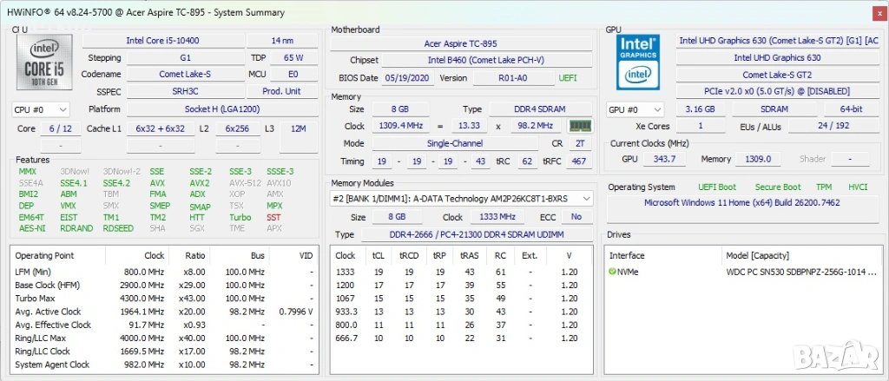Click the Microsoft Windows 11 Home link text

(741, 203)
